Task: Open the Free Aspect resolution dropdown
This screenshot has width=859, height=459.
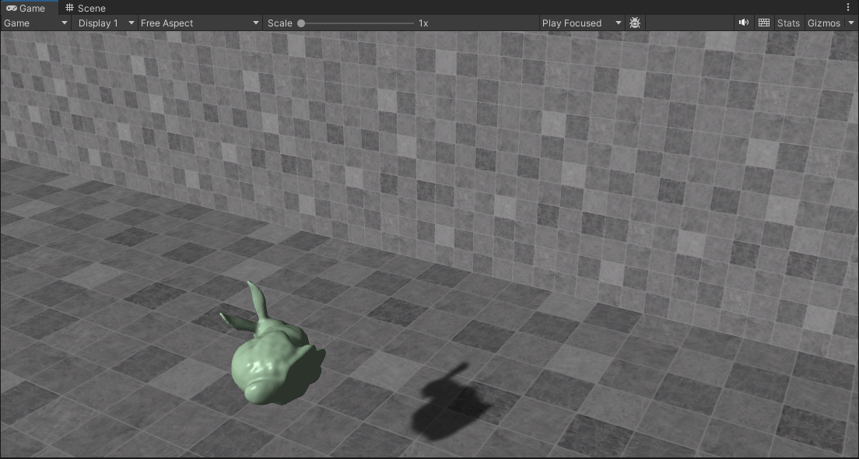Action: tap(199, 23)
